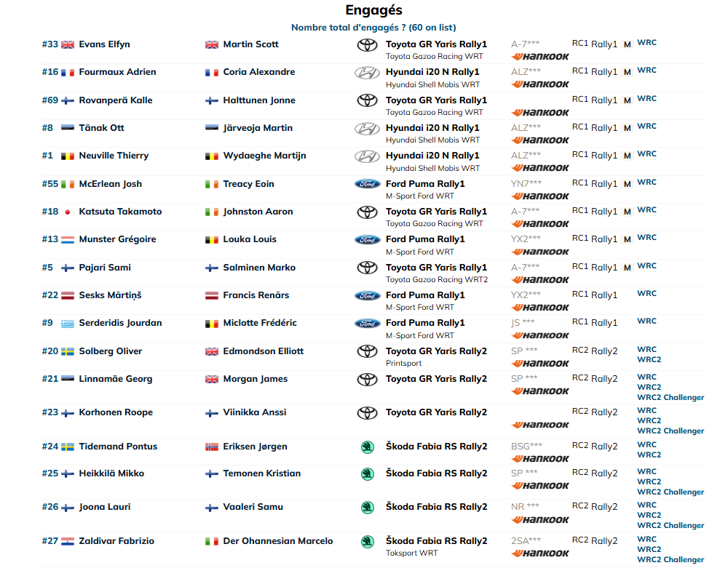Select the WRC2 link in Tidemand Pontus row
This screenshot has height=568, width=728.
click(649, 455)
